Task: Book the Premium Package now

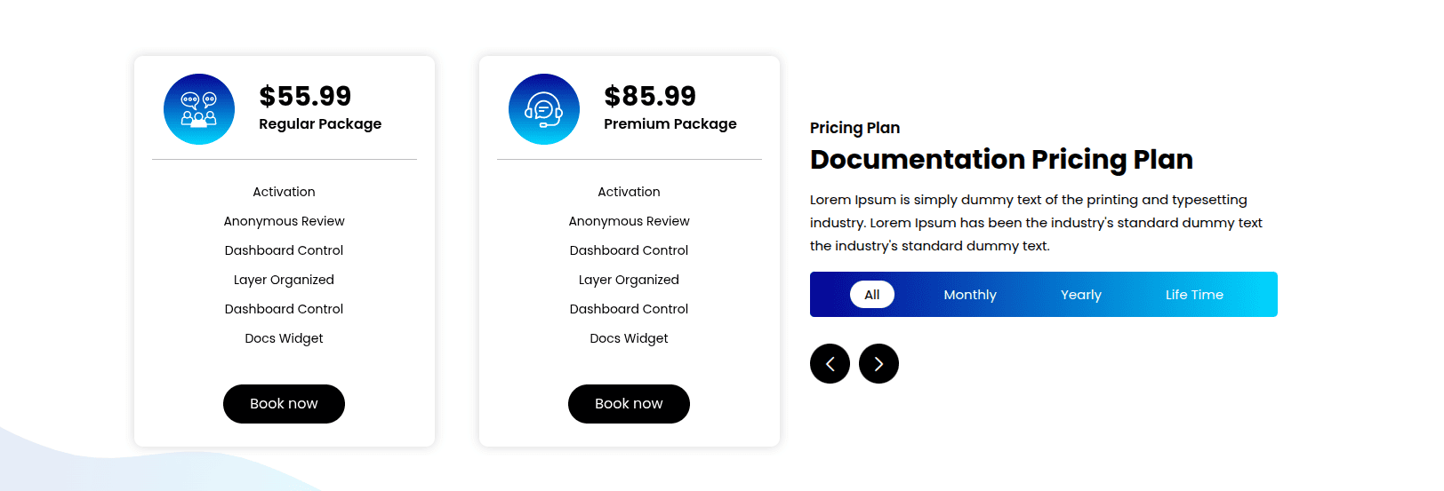Action: tap(629, 404)
